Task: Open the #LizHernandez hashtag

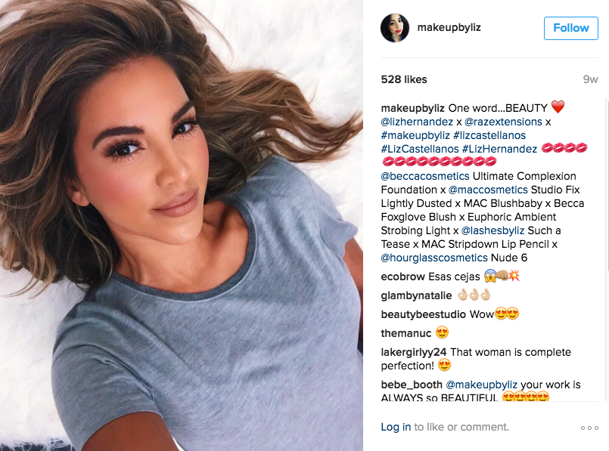Action: point(499,149)
